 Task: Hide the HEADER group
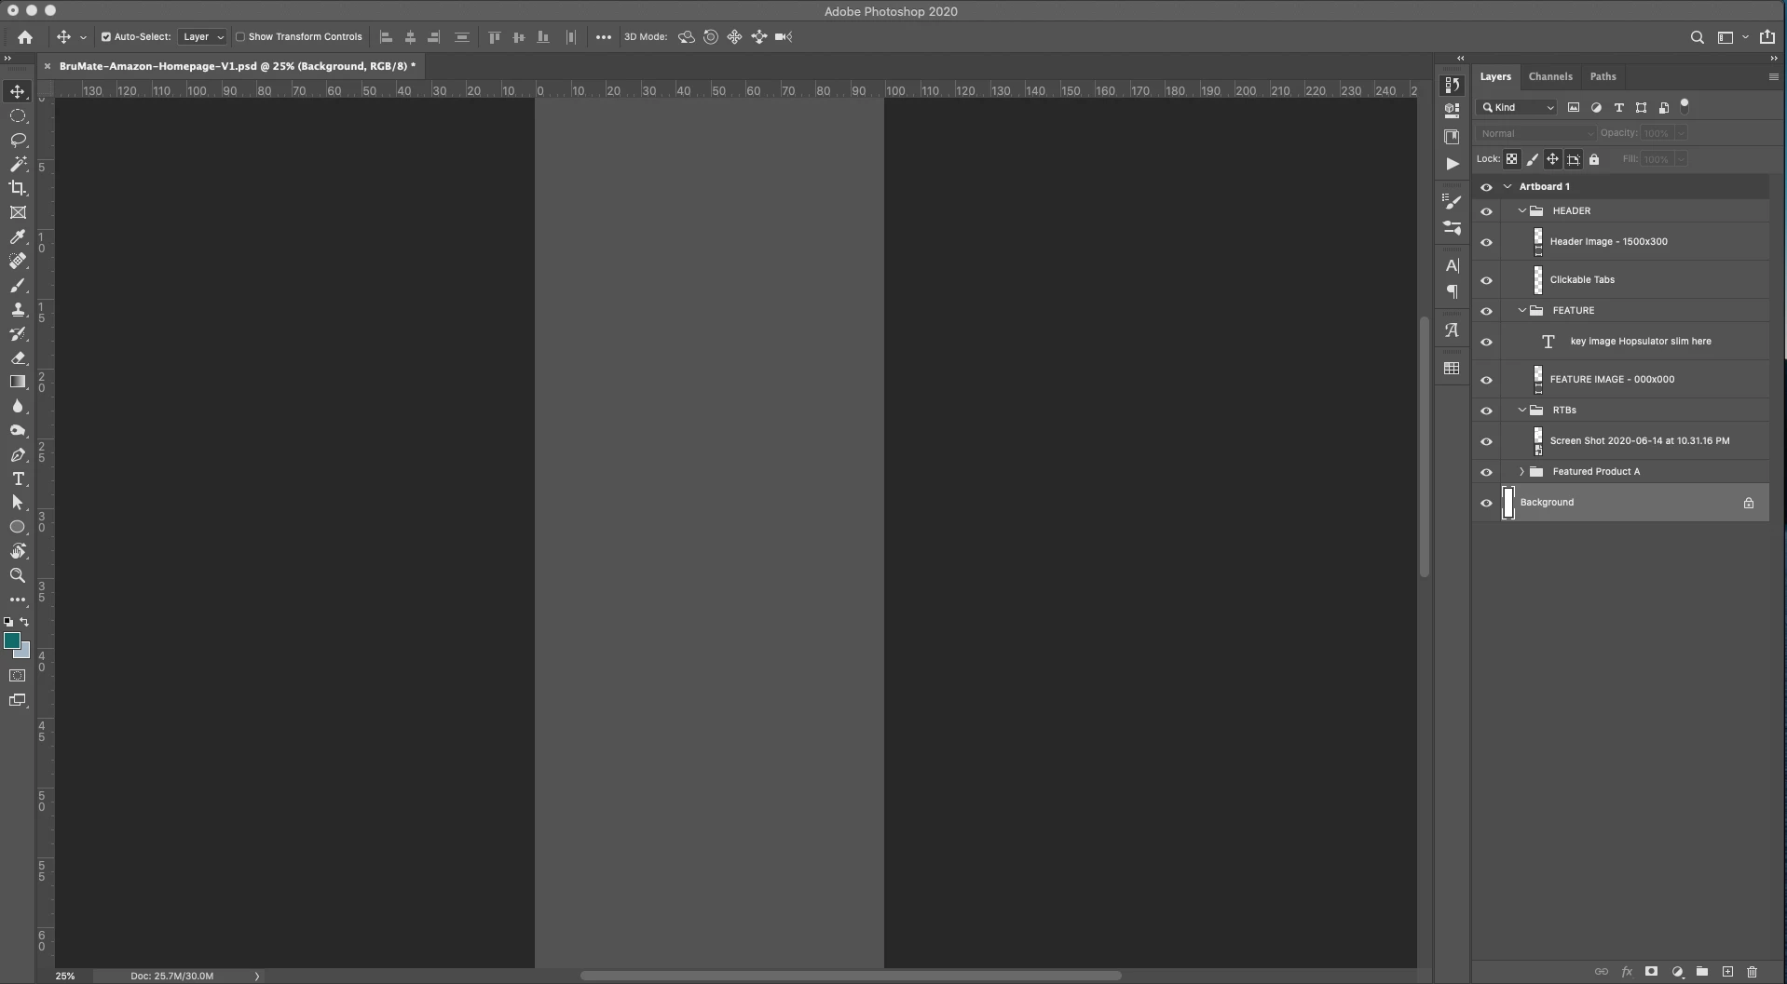tap(1486, 211)
